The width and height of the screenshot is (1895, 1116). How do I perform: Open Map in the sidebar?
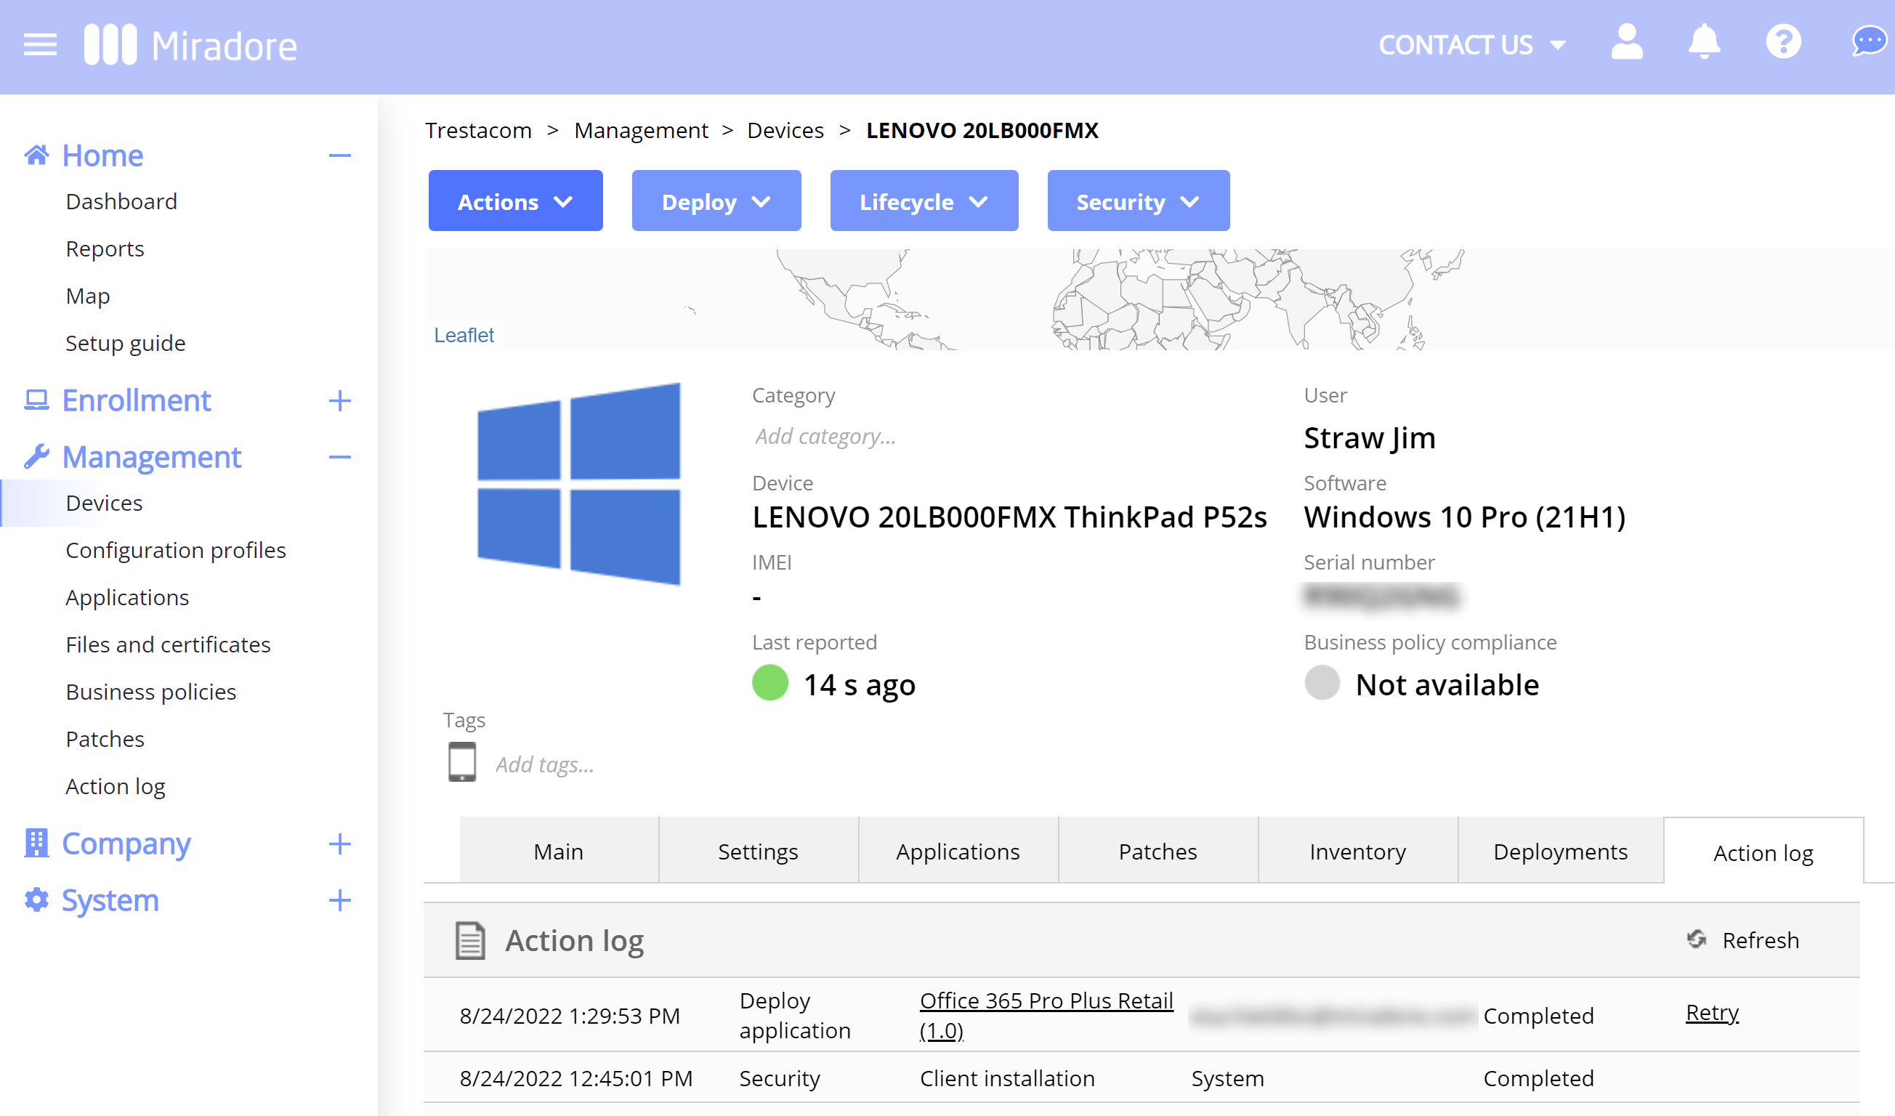click(x=87, y=296)
